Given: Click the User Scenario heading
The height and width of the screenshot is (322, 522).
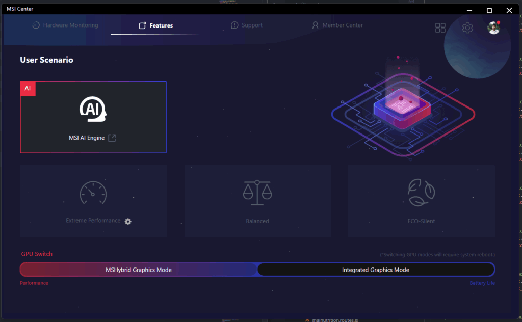Looking at the screenshot, I should tap(46, 60).
